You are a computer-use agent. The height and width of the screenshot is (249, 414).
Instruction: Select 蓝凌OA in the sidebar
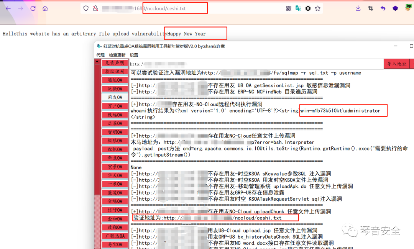[115, 193]
